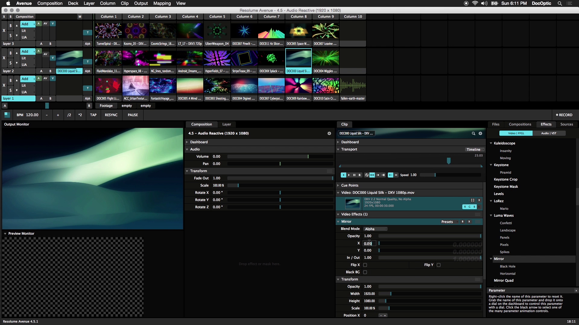Select Audio | VST effects tab
This screenshot has height=325, width=579.
click(549, 133)
